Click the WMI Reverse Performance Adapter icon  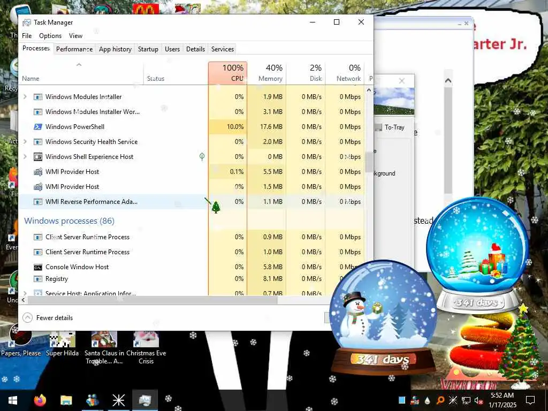(x=38, y=202)
